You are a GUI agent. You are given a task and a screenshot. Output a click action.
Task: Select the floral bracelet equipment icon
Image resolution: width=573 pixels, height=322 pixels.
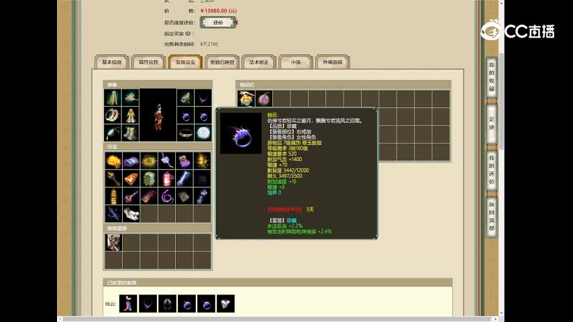click(113, 115)
